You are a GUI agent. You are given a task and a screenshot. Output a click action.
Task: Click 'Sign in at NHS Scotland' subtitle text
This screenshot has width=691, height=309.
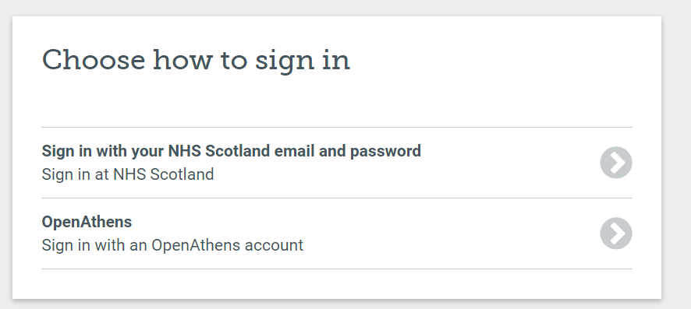click(127, 174)
